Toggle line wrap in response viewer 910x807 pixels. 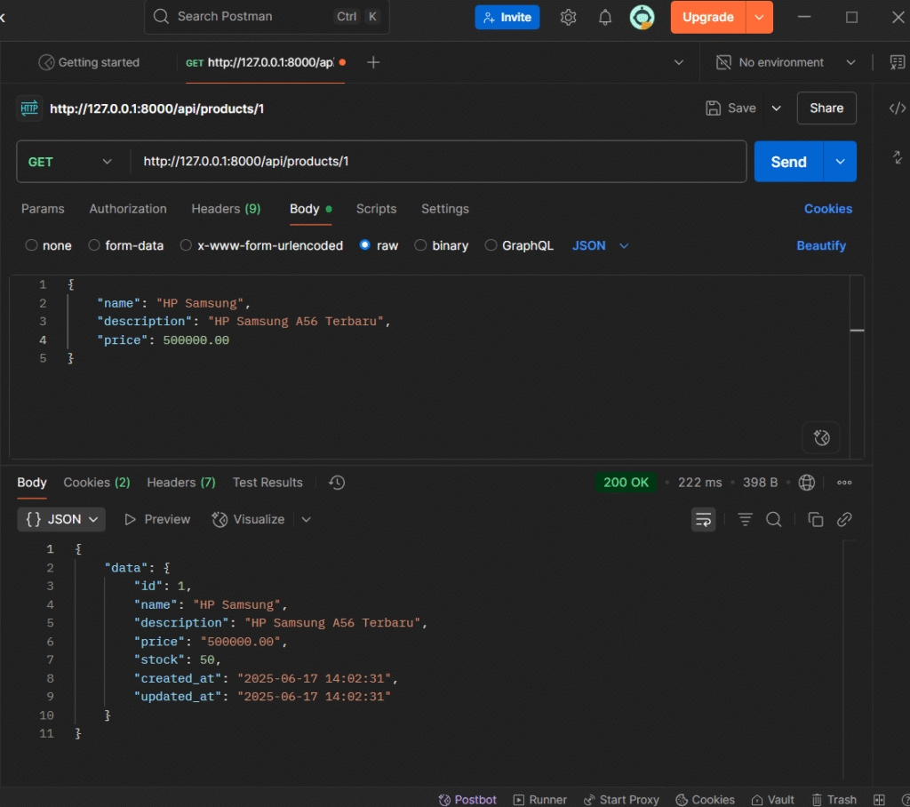click(x=703, y=519)
